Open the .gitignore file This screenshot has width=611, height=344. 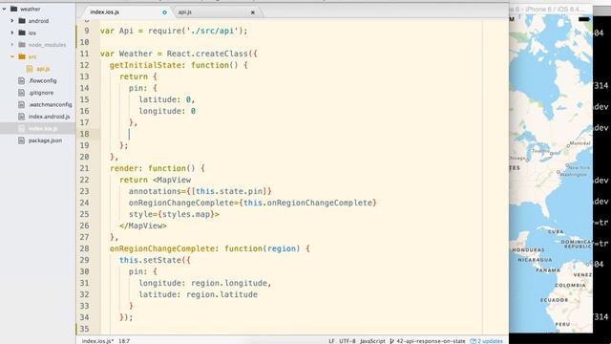click(x=41, y=93)
